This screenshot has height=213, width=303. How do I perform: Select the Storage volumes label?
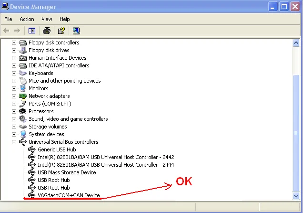[x=48, y=127]
